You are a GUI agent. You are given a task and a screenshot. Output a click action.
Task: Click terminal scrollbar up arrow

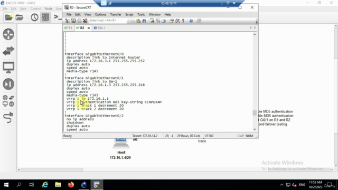(x=255, y=34)
